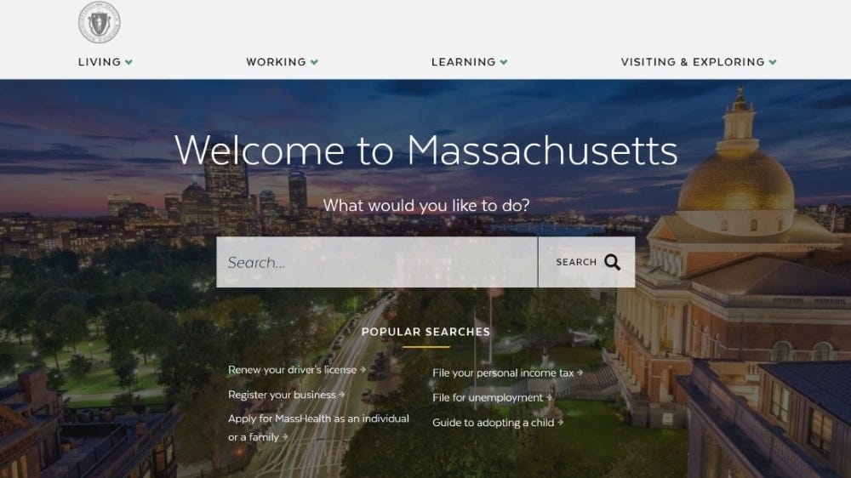Expand the Learning menu chevron
851x478 pixels.
coord(504,62)
